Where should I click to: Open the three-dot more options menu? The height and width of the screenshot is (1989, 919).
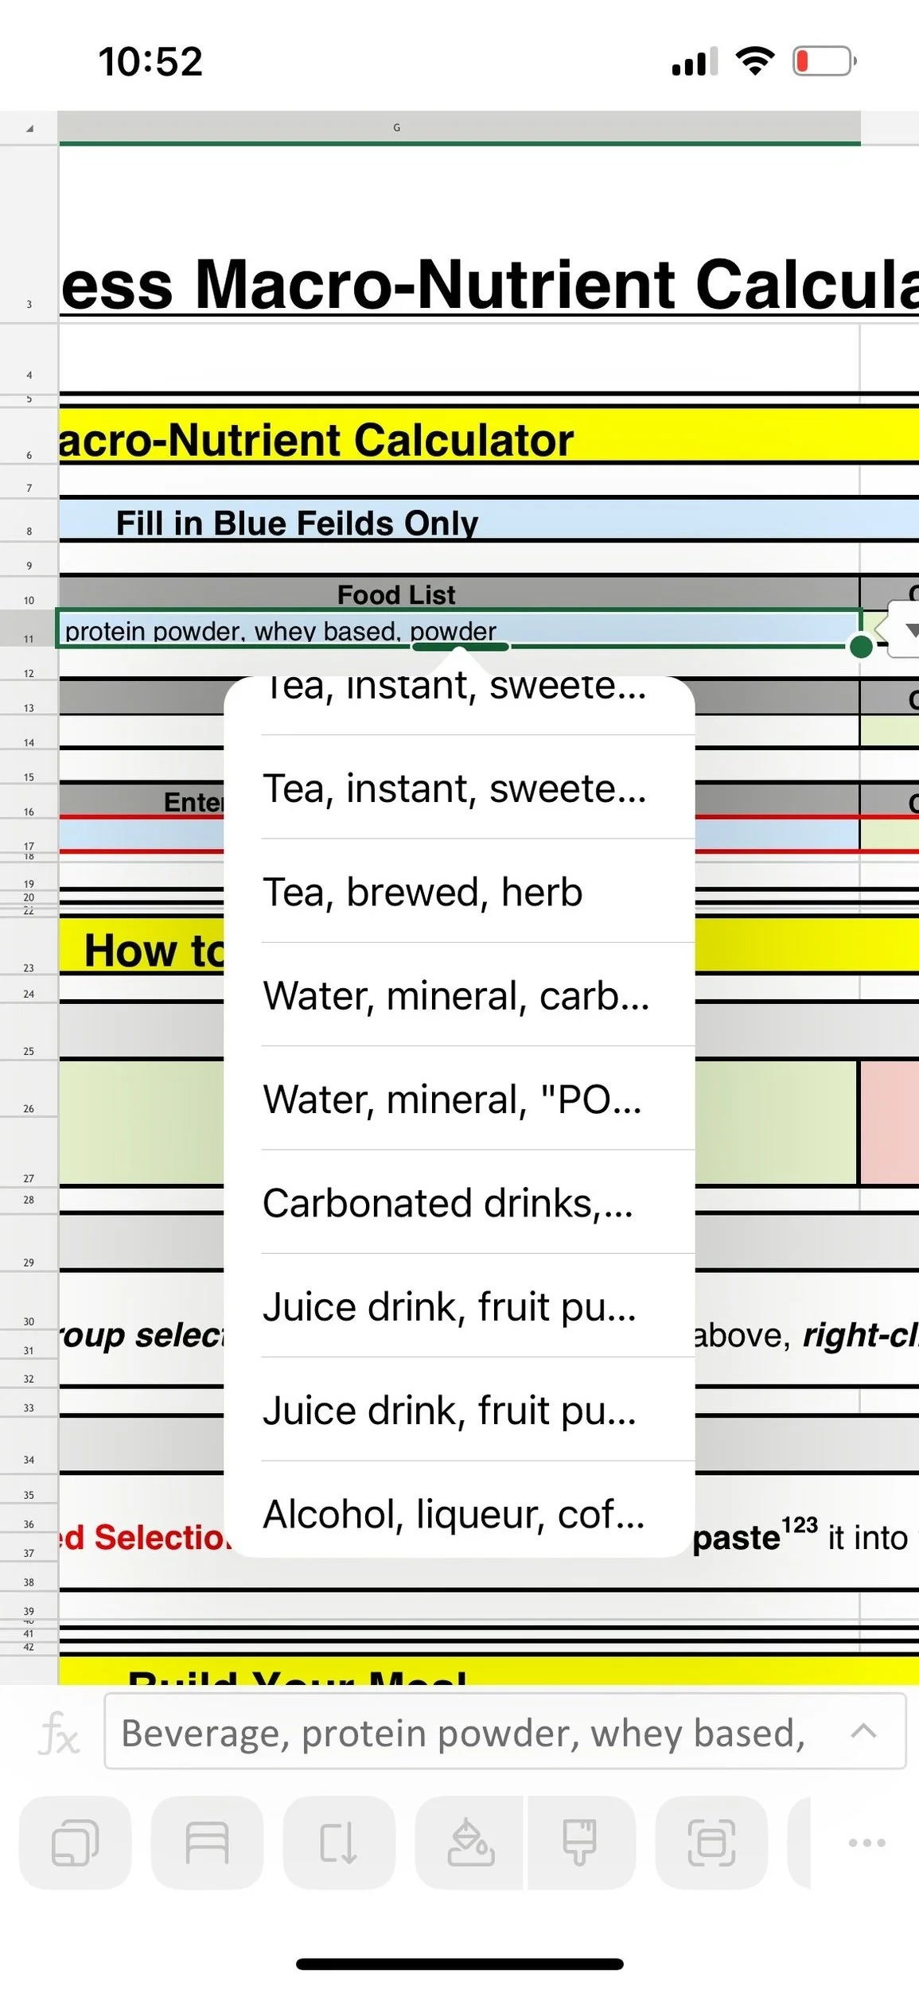(x=866, y=1843)
